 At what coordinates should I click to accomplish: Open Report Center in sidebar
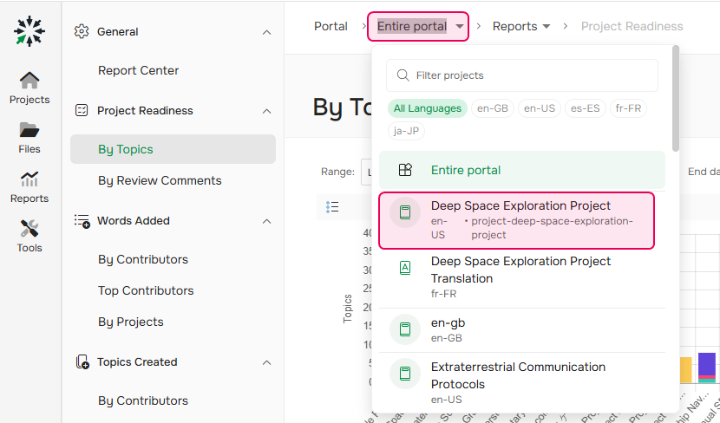pyautogui.click(x=139, y=70)
